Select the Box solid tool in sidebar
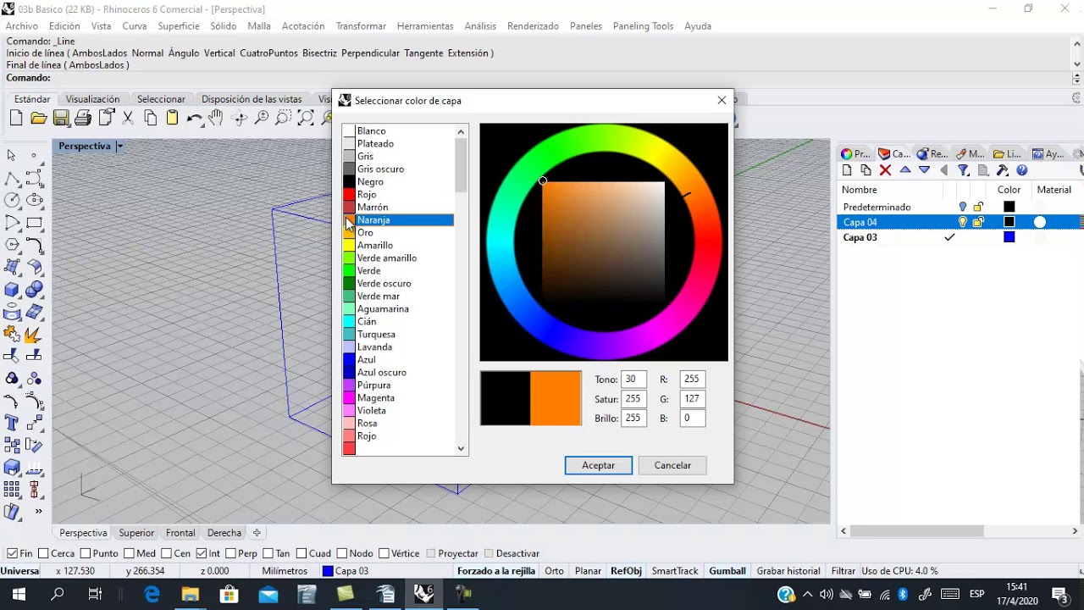The height and width of the screenshot is (610, 1084). (12, 289)
